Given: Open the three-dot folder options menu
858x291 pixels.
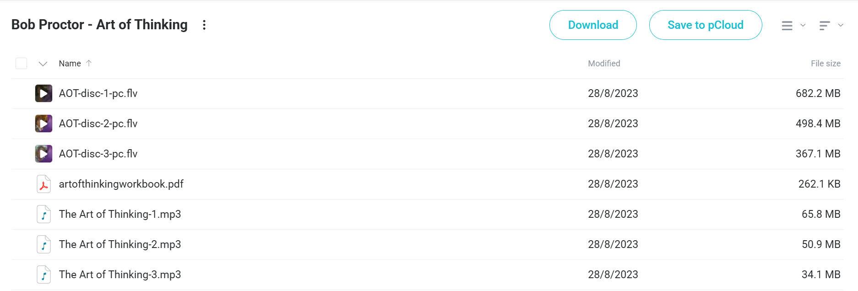Looking at the screenshot, I should tap(204, 25).
